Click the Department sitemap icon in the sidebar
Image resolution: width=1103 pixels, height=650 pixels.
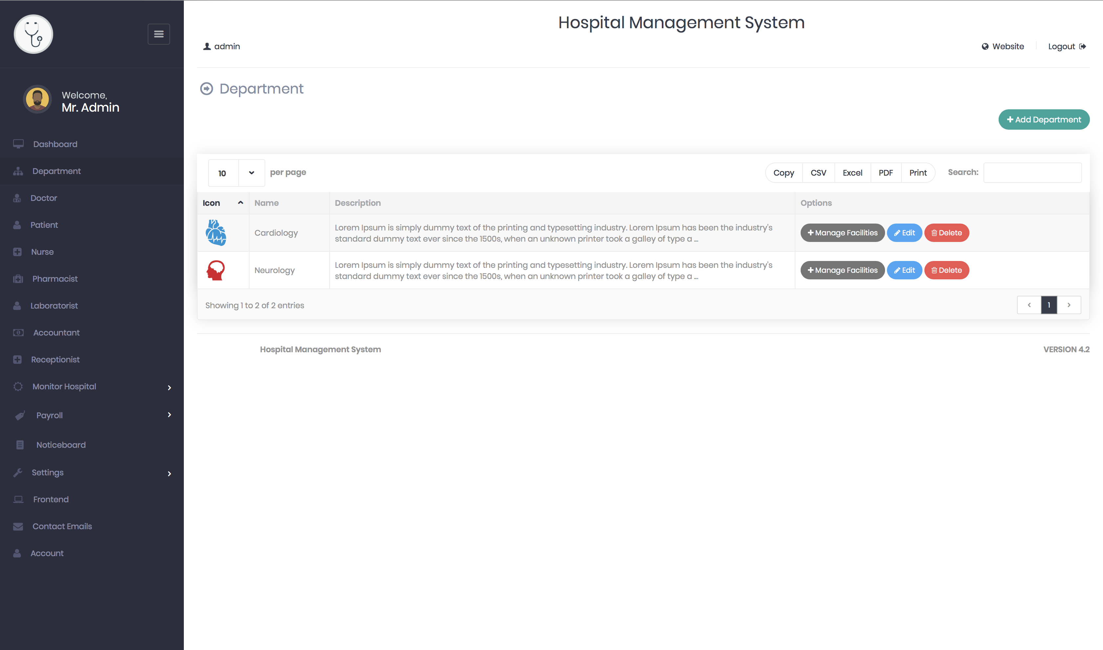click(18, 171)
